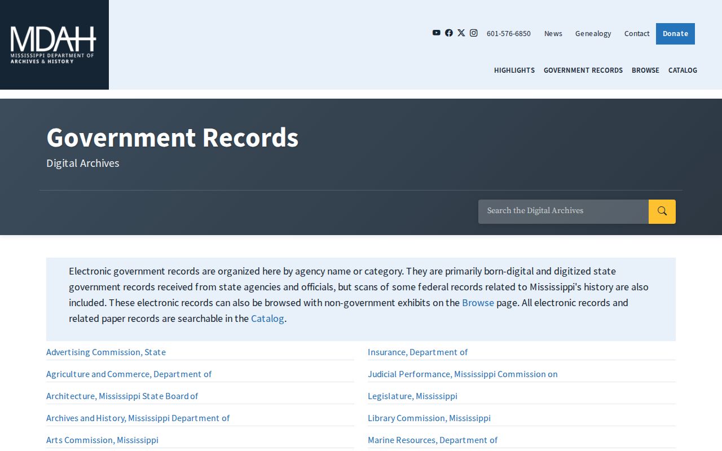The image size is (722, 451).
Task: Select Catalog in the main navigation
Action: pyautogui.click(x=683, y=70)
